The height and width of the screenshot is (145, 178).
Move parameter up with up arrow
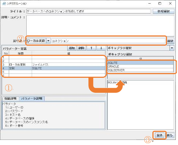pyautogui.click(x=91, y=48)
